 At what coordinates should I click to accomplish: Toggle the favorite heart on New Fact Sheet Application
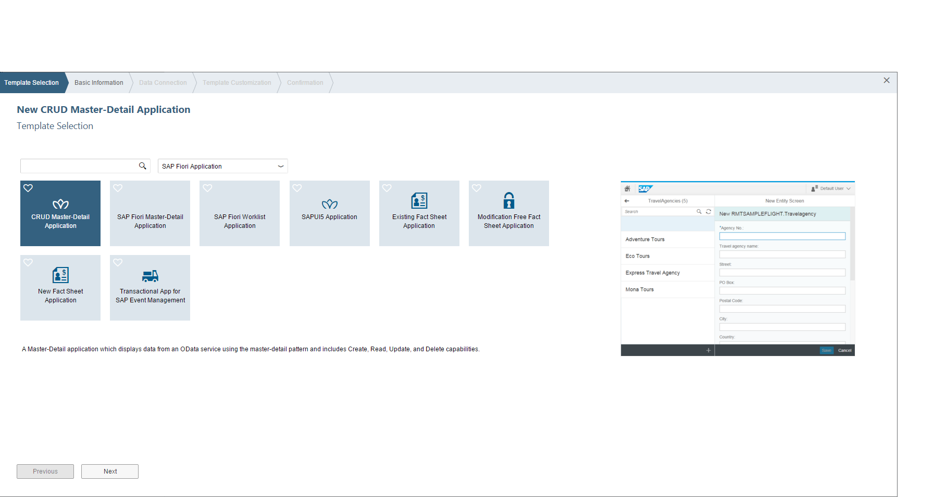28,263
